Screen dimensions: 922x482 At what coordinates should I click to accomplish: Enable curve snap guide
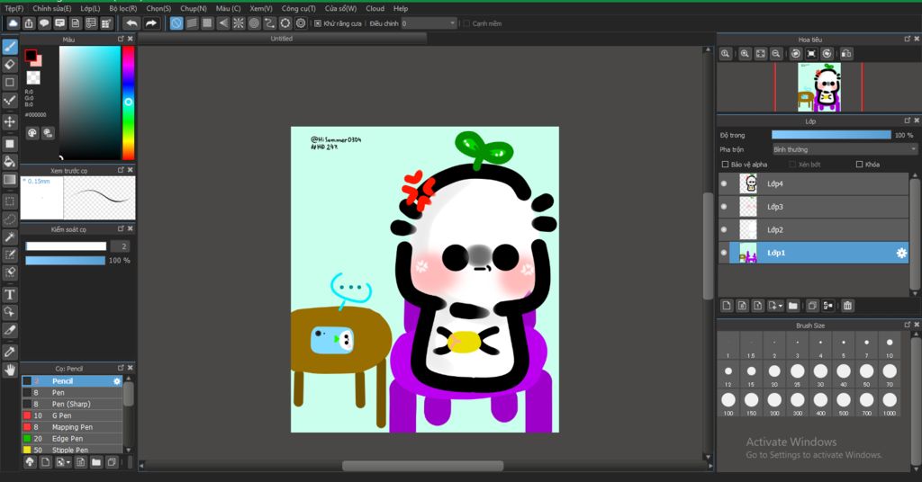point(269,23)
